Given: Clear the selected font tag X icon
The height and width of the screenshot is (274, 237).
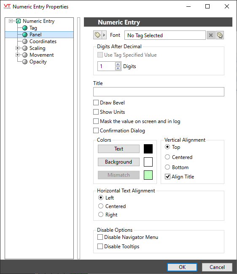Looking at the screenshot, I should tap(211, 35).
